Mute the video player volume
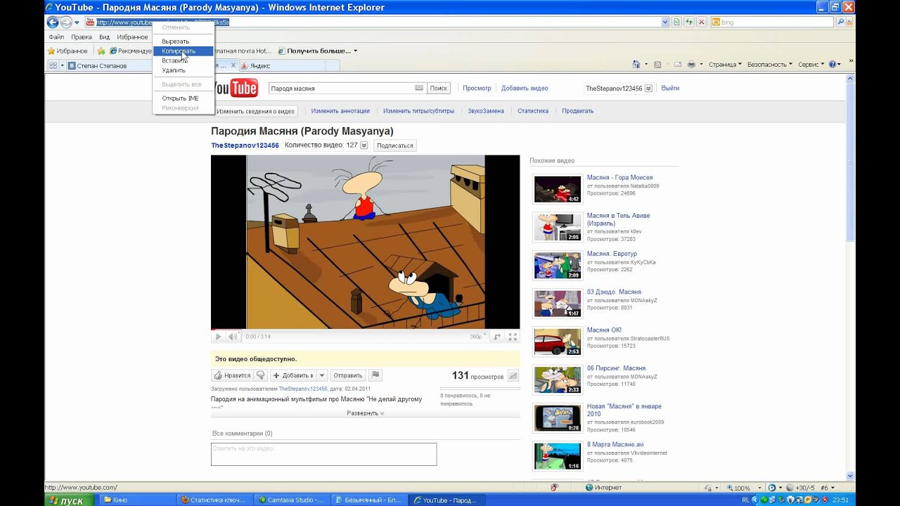The height and width of the screenshot is (506, 900). [x=233, y=337]
